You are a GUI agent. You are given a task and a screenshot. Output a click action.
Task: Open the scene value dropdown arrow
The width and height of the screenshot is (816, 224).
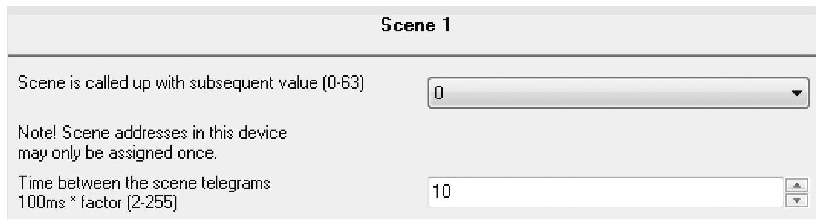(796, 93)
